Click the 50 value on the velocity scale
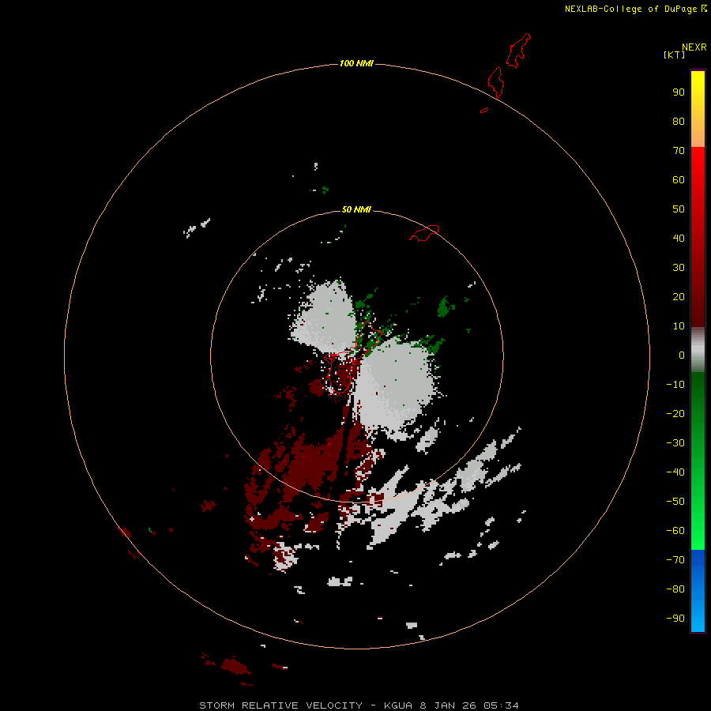The width and height of the screenshot is (711, 711). 679,209
